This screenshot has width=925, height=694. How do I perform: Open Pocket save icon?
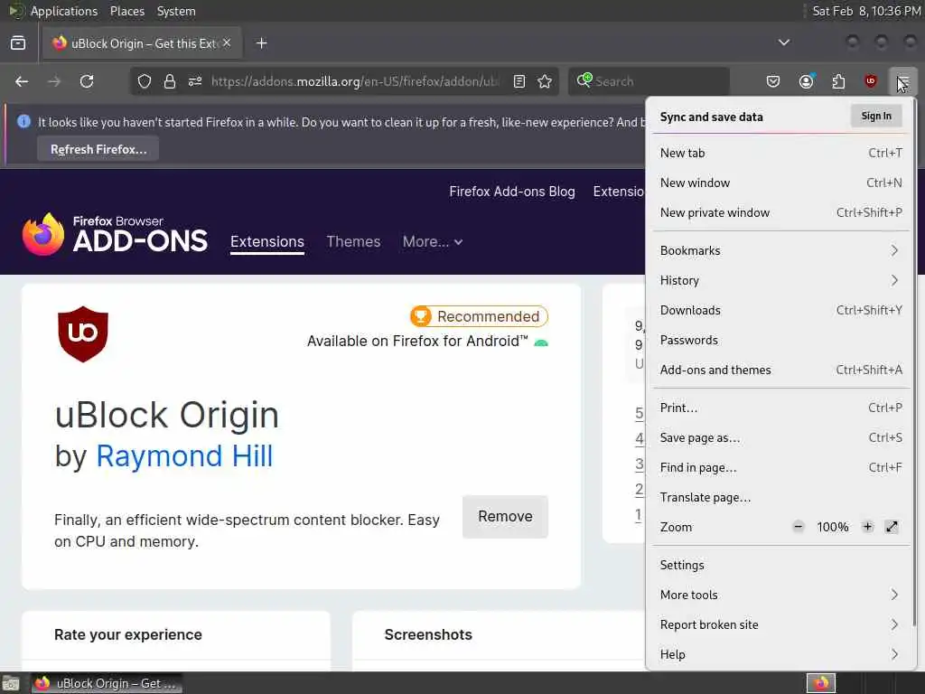[773, 81]
